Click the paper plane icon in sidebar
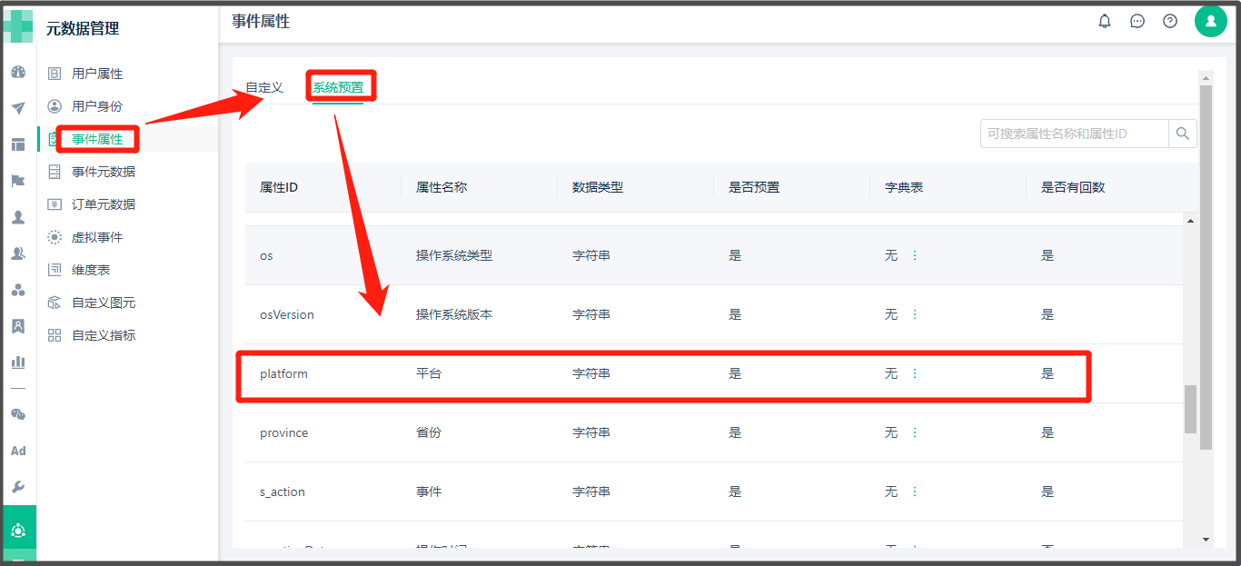 [18, 108]
